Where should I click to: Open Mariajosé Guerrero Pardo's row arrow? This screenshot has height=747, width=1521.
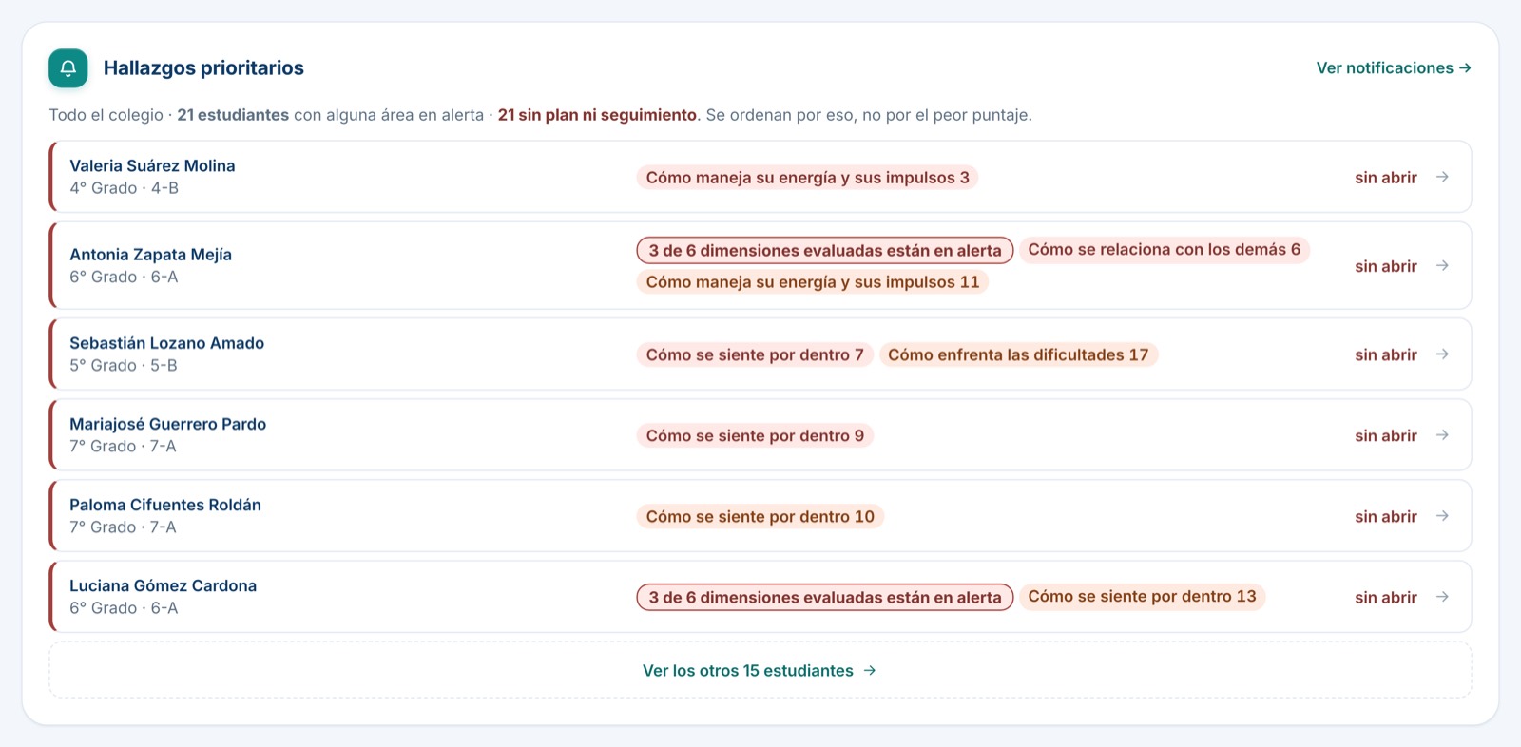coord(1442,435)
